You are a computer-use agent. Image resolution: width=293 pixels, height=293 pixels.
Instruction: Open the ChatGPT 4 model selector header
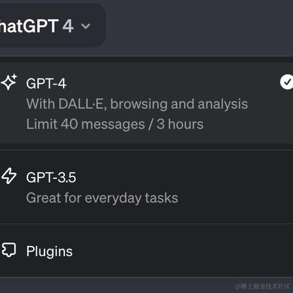point(51,25)
